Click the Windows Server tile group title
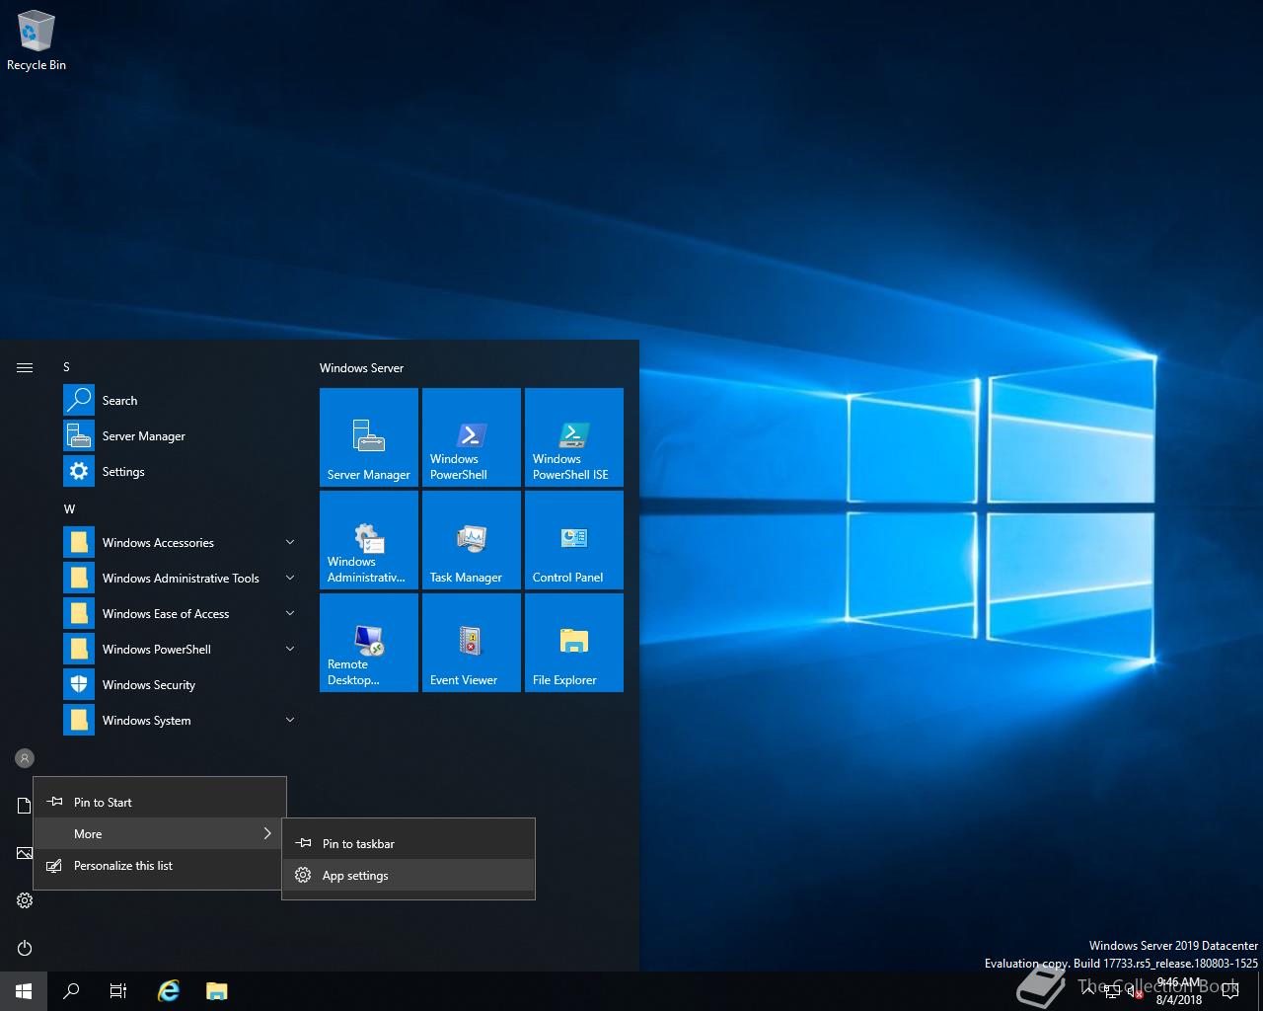This screenshot has width=1263, height=1011. click(x=361, y=367)
